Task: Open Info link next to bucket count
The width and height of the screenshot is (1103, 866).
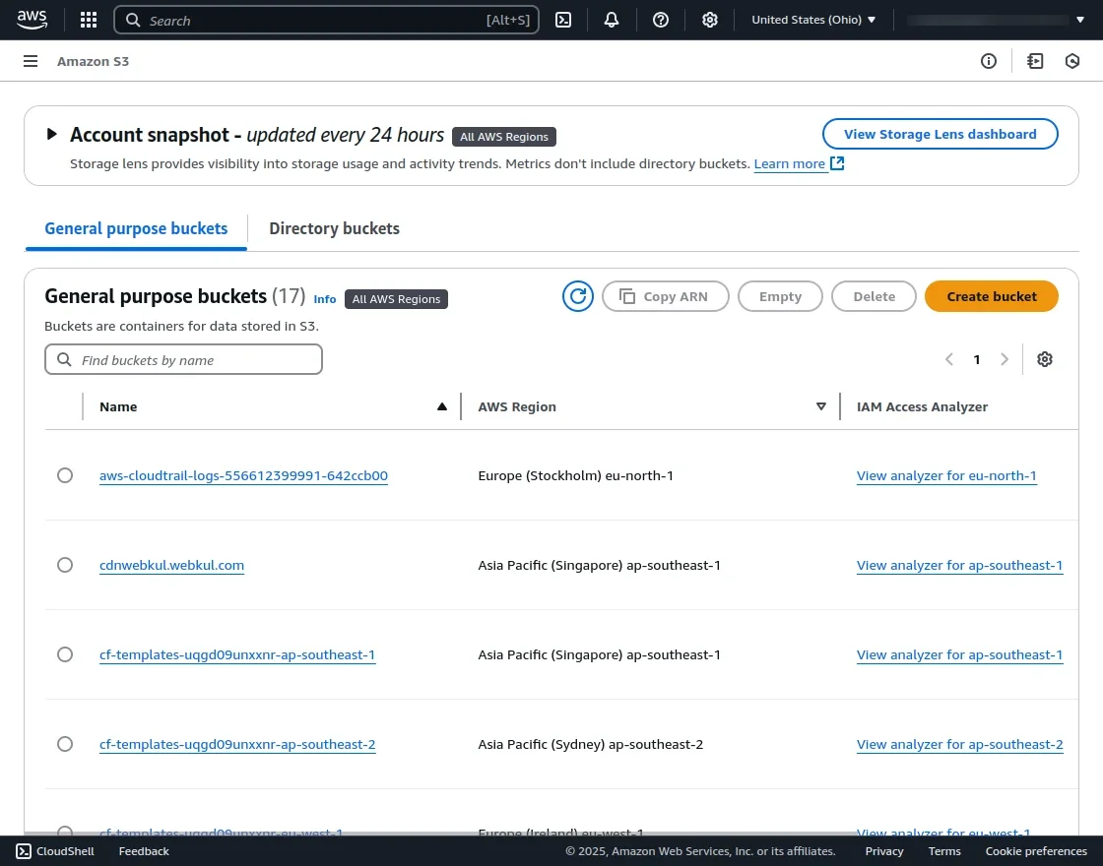Action: coord(324,299)
